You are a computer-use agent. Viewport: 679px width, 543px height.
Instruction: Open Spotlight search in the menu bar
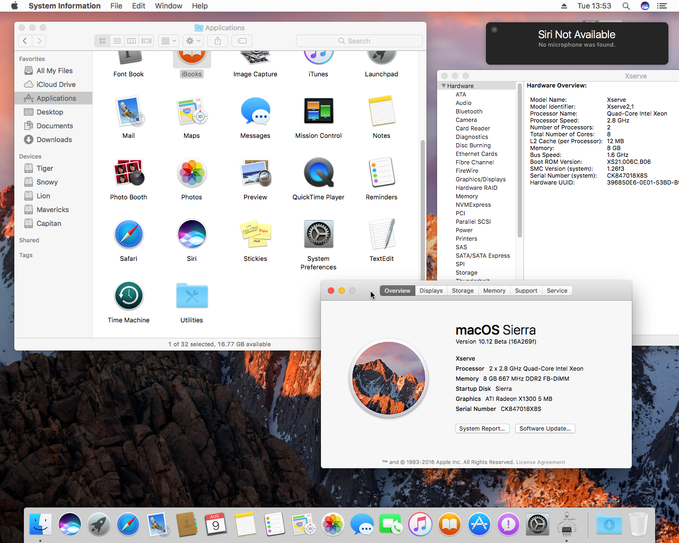click(x=626, y=6)
